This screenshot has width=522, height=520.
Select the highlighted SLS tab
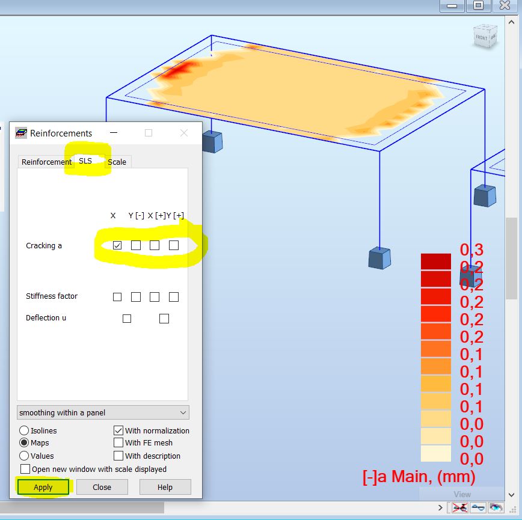tap(86, 161)
